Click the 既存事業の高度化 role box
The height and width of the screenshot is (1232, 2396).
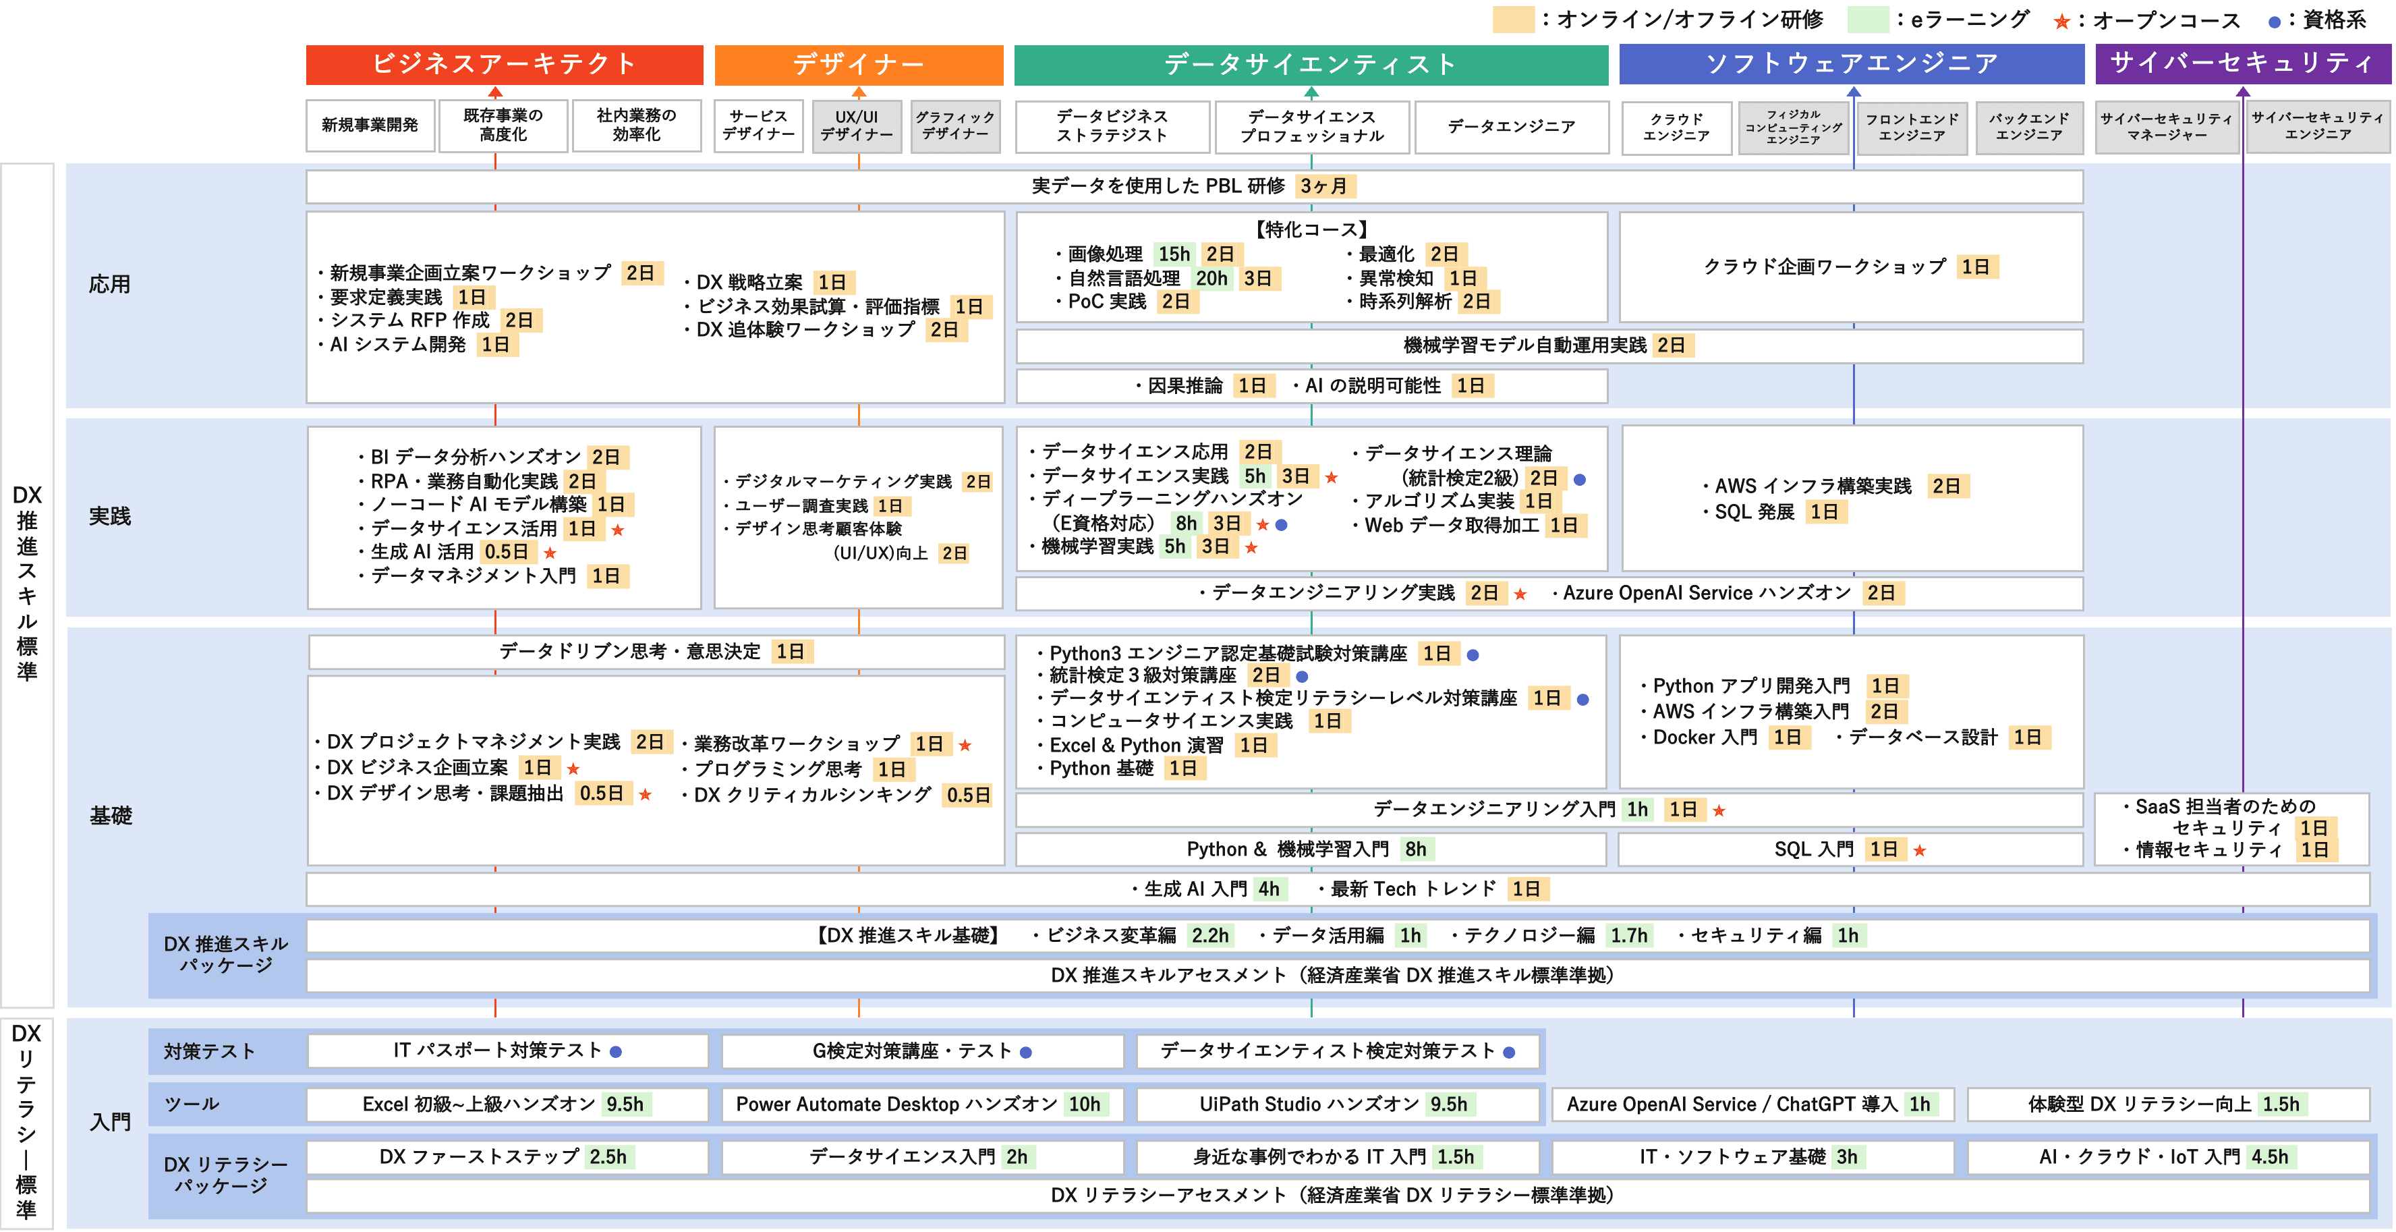coord(503,125)
